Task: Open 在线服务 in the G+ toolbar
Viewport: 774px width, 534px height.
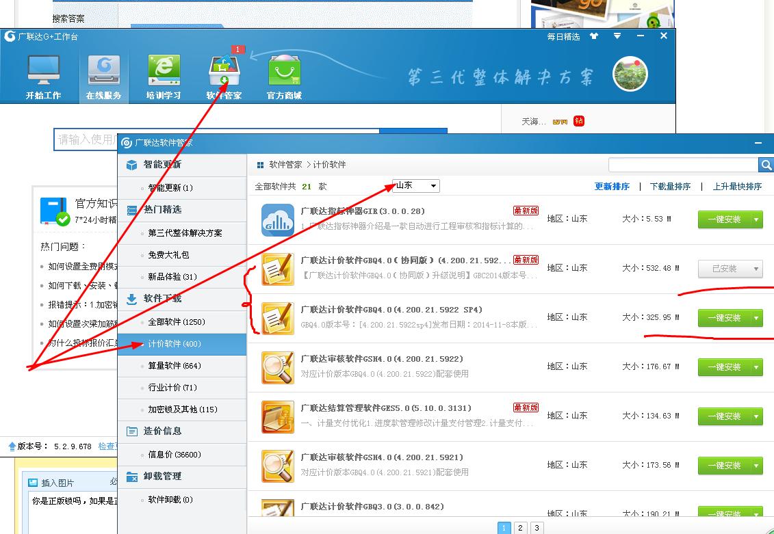Action: click(103, 77)
